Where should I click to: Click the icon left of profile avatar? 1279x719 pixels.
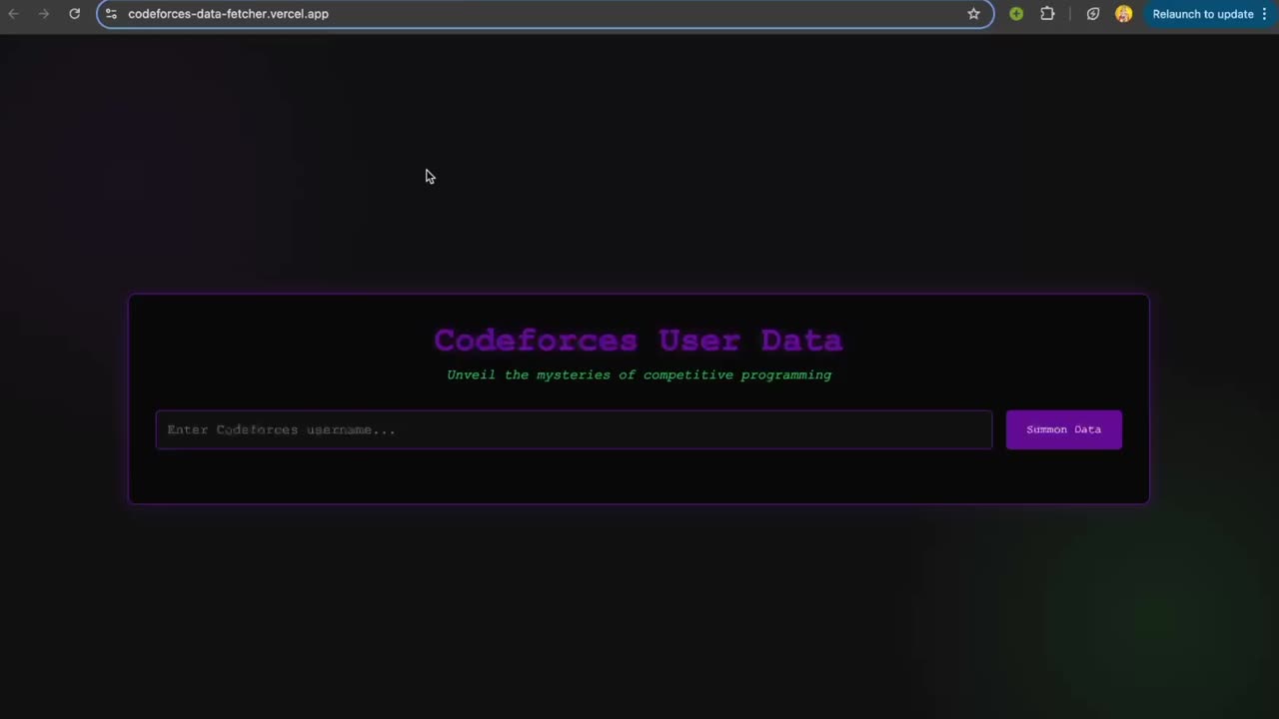[x=1093, y=14]
